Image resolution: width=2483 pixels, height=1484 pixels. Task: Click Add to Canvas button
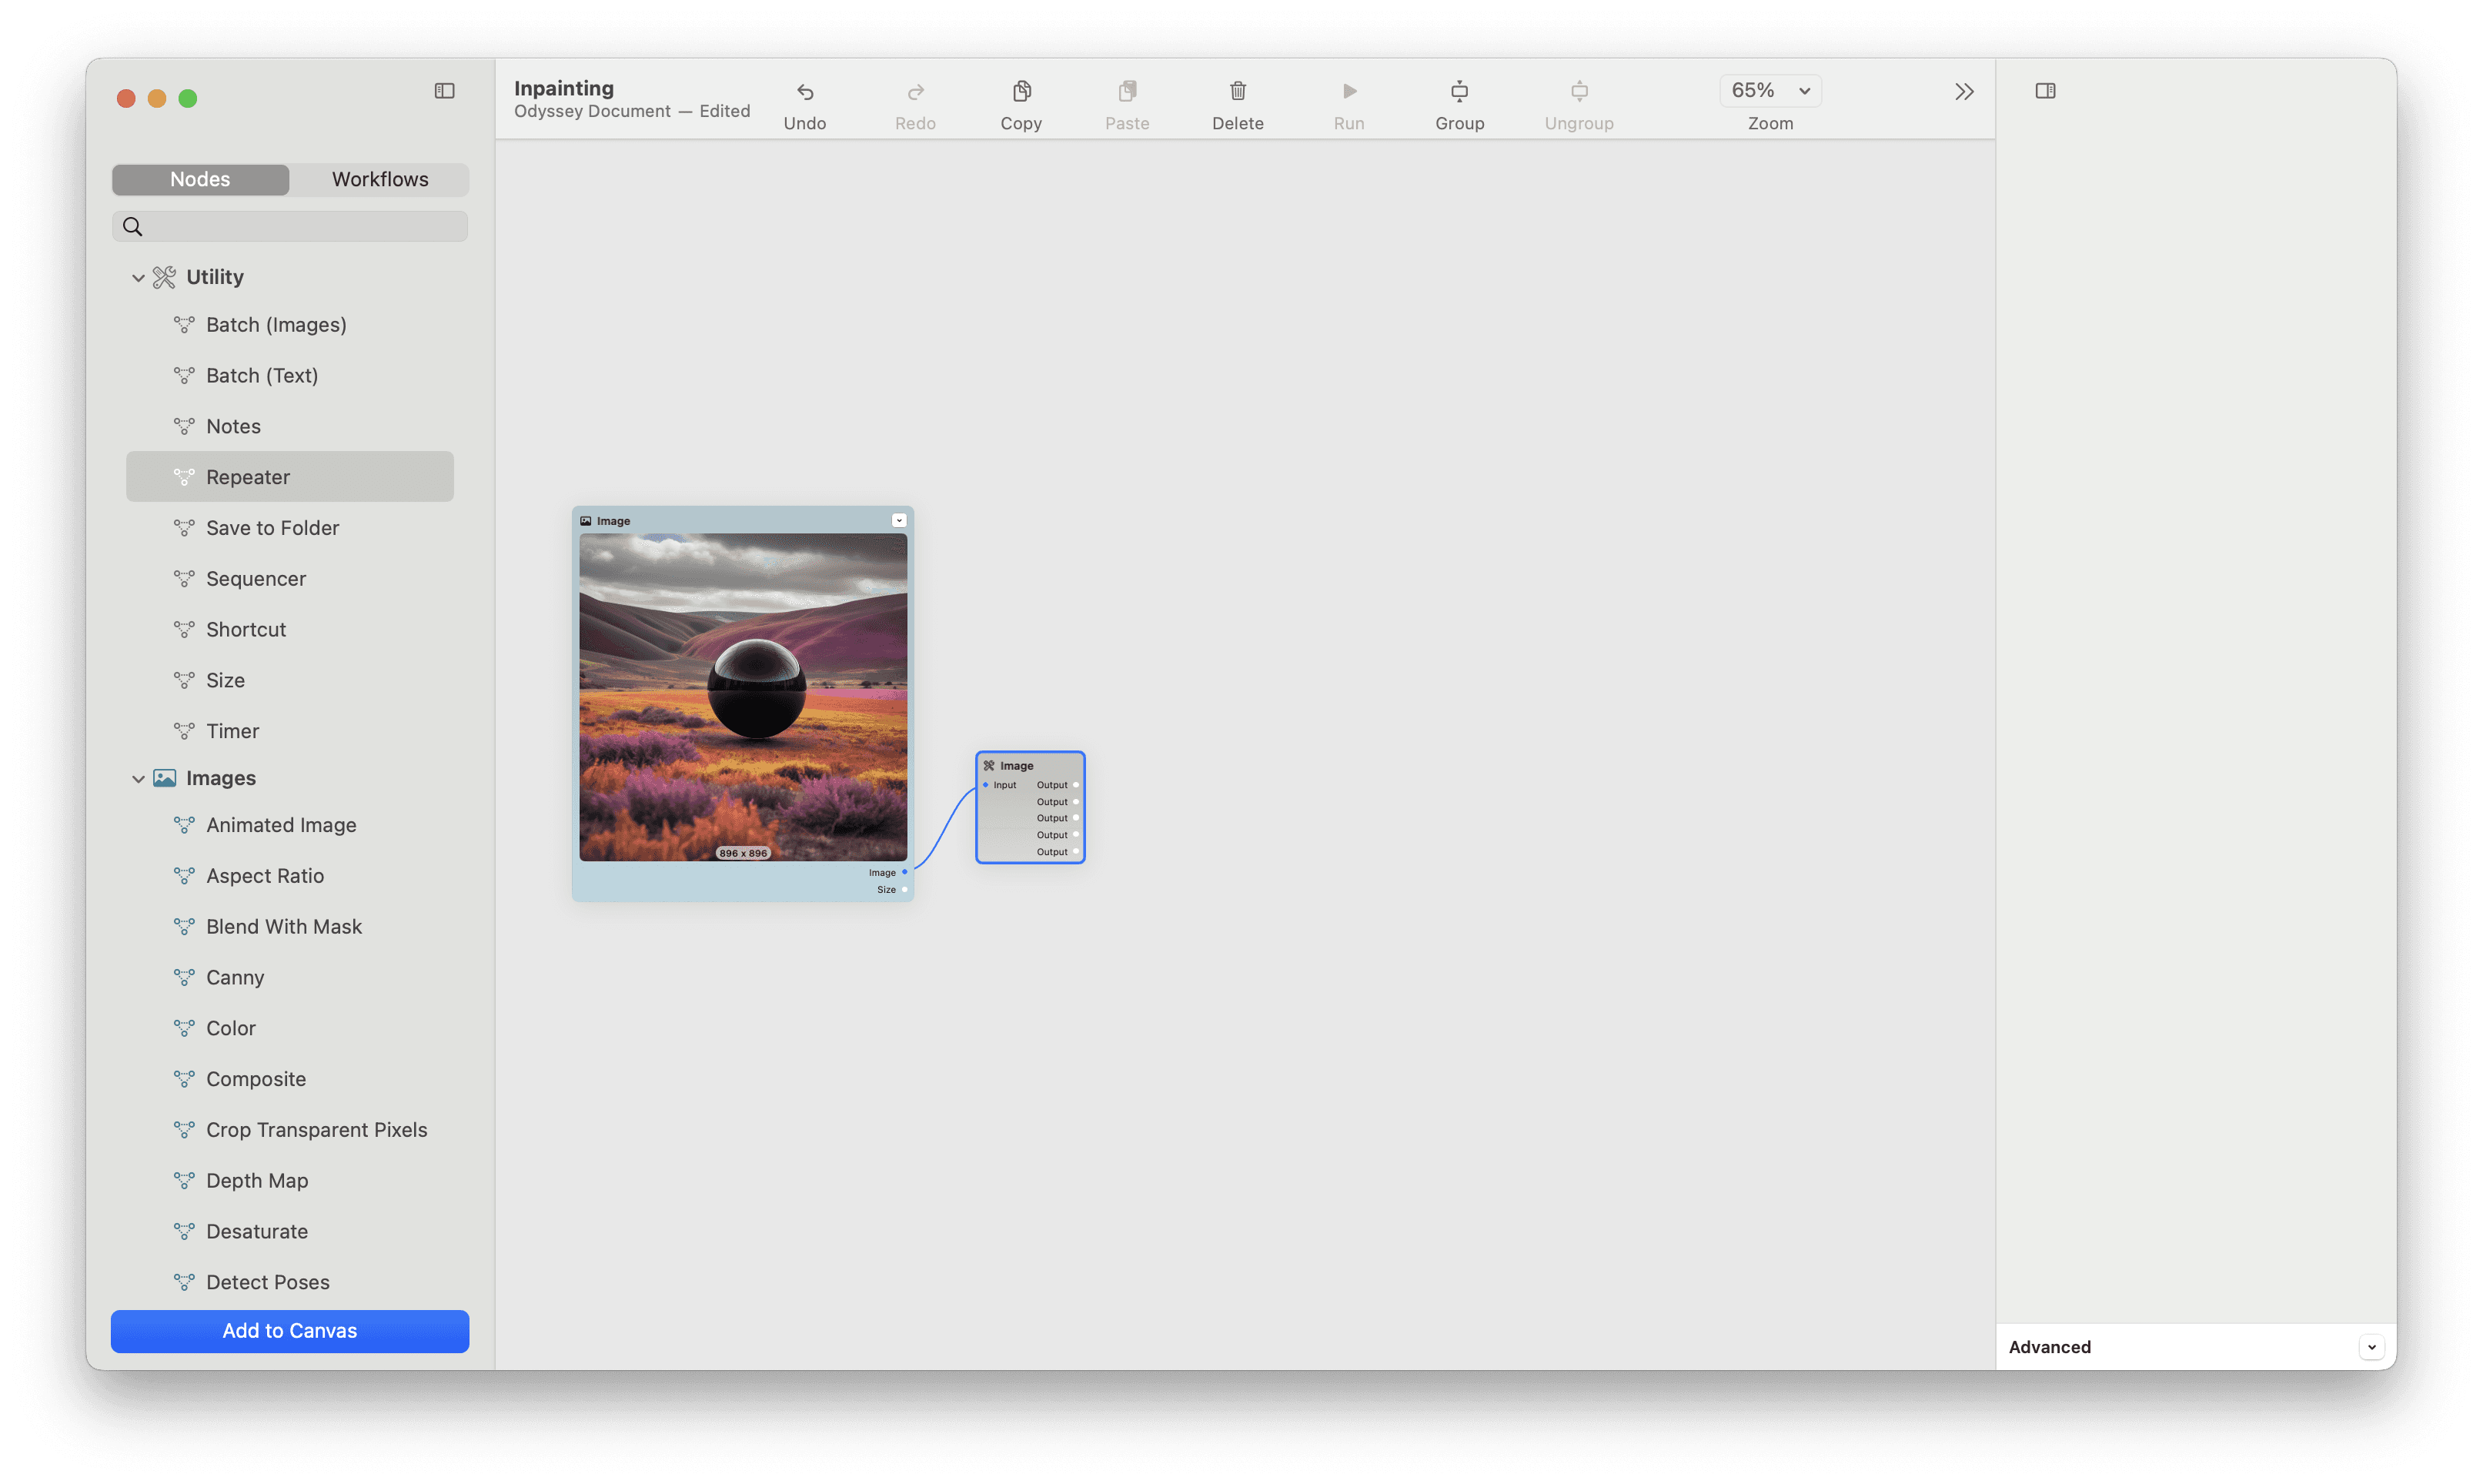click(289, 1330)
